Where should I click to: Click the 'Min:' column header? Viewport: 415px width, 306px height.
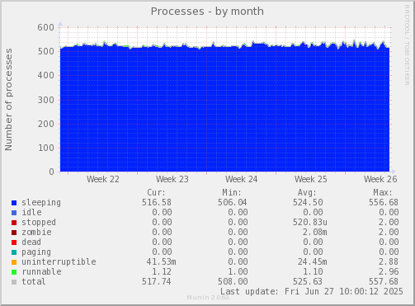(232, 192)
